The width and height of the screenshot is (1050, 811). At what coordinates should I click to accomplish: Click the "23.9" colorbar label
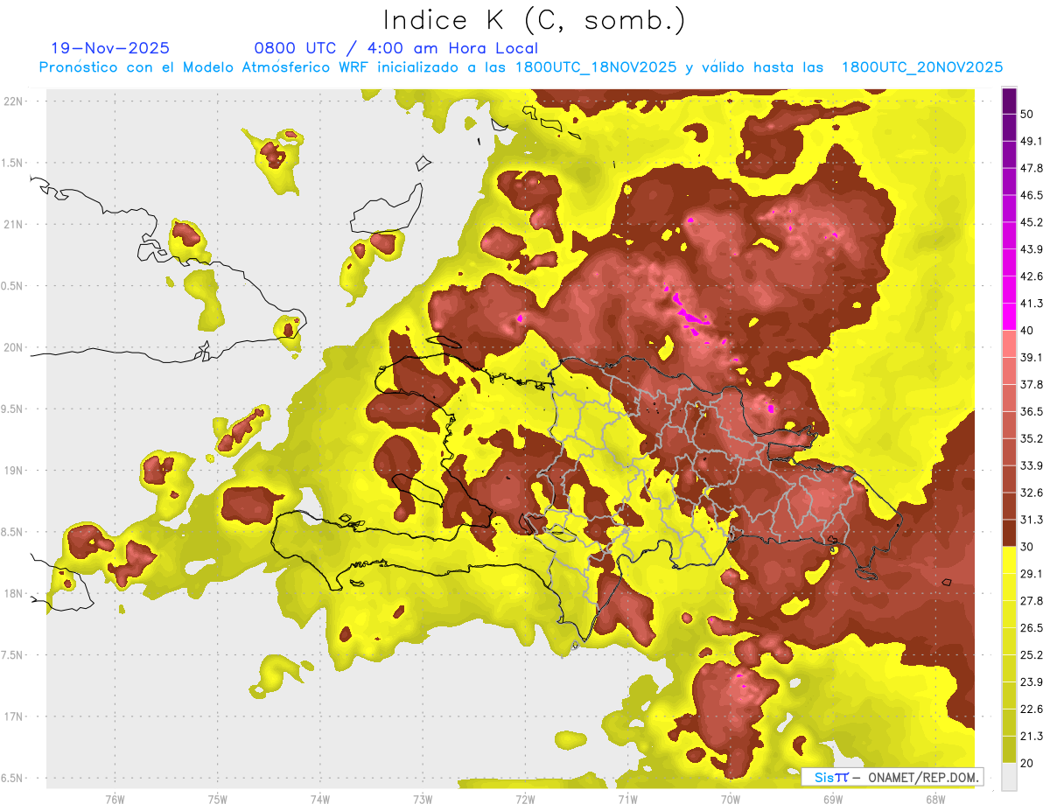pyautogui.click(x=1032, y=682)
